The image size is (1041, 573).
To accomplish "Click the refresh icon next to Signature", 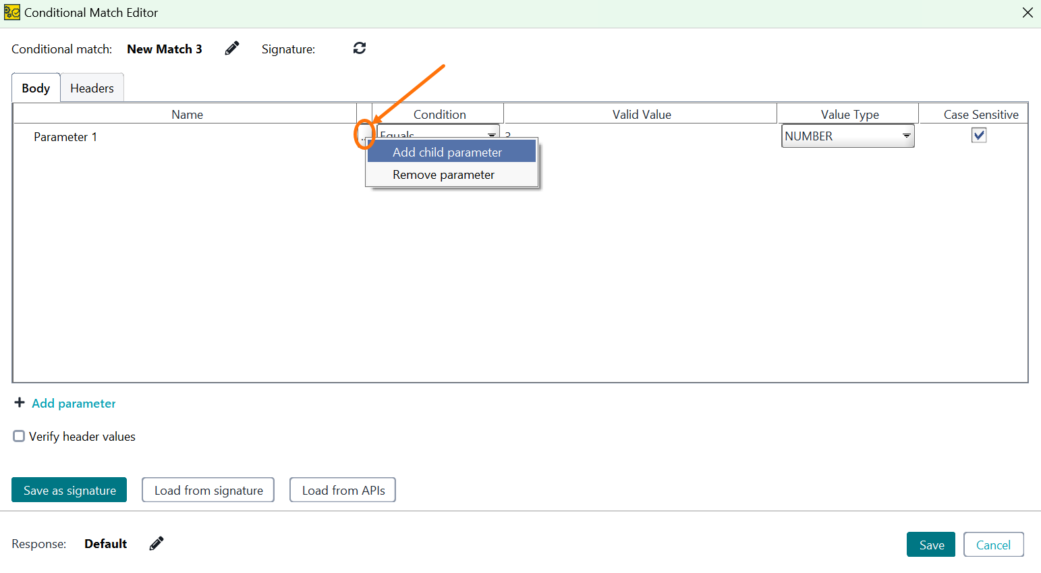I will (x=359, y=48).
